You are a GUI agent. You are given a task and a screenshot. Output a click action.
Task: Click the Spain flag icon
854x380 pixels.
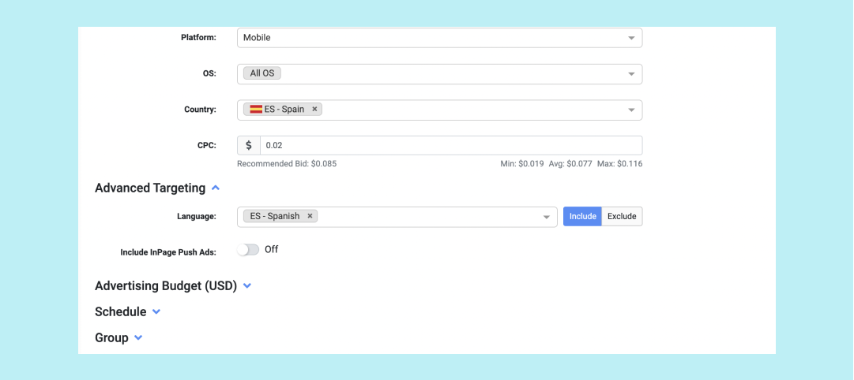(x=256, y=110)
